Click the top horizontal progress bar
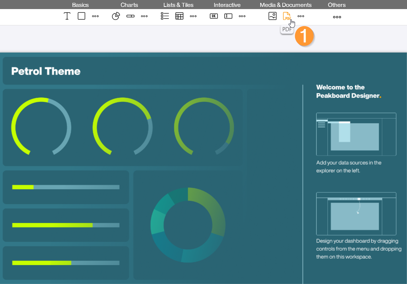The image size is (407, 284). pos(66,187)
